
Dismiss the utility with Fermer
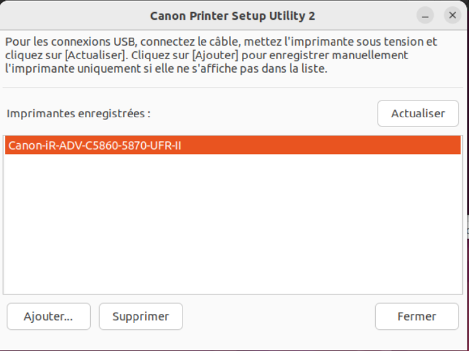click(416, 316)
